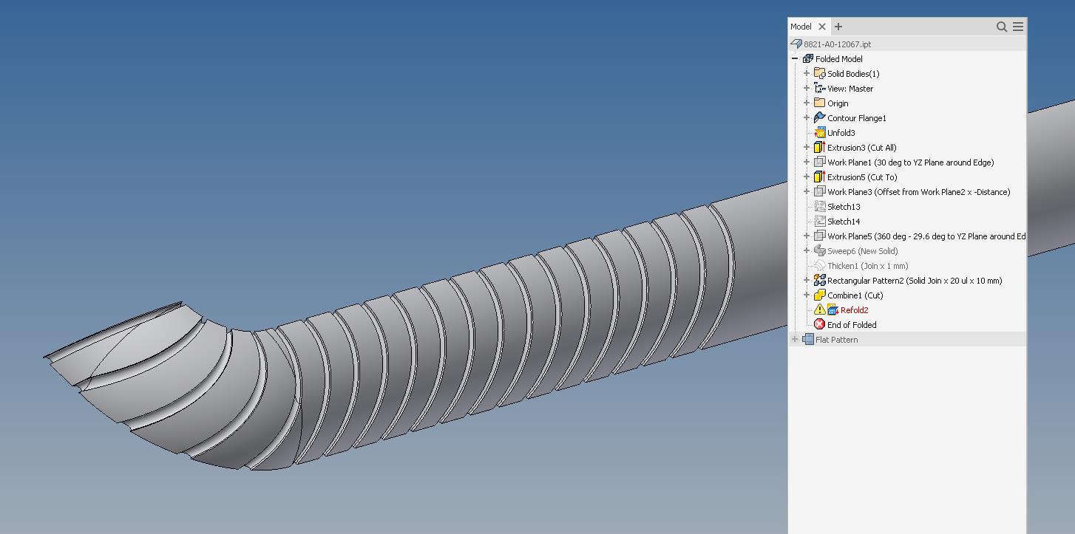Screen dimensions: 1075x534
Task: Select the Extrusion3 (Cut All) icon
Action: coord(818,147)
